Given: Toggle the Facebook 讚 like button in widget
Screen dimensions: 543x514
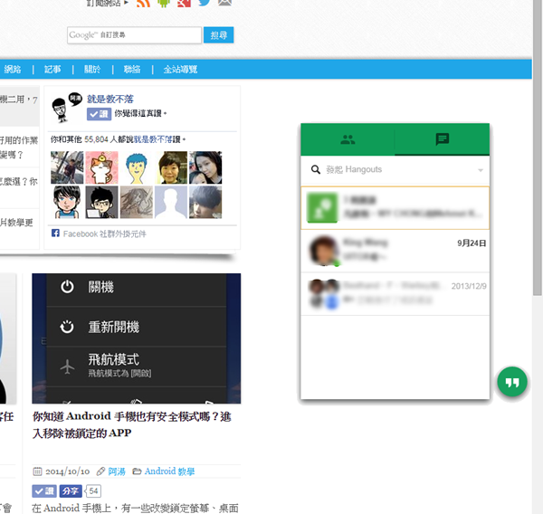Looking at the screenshot, I should point(99,114).
